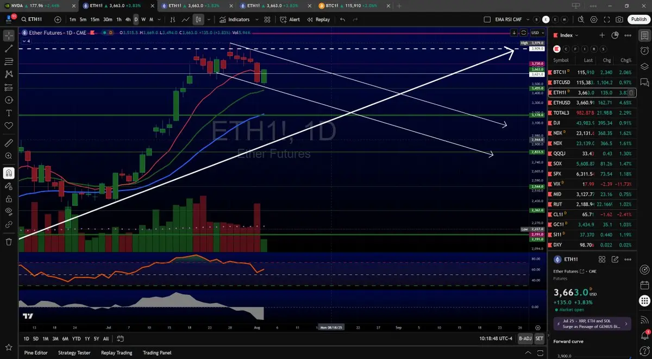Image resolution: width=652 pixels, height=359 pixels.
Task: Open the Strategy Tester tab
Action: [74, 352]
